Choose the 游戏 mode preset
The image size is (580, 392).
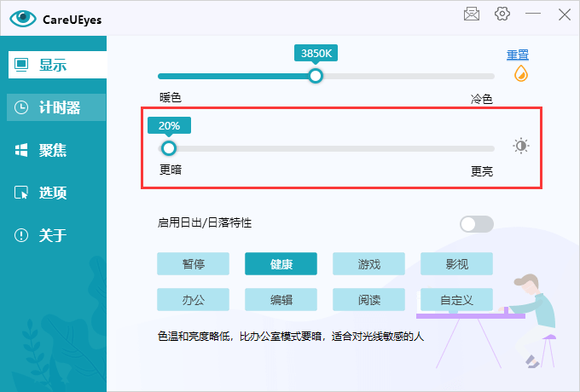(x=368, y=264)
